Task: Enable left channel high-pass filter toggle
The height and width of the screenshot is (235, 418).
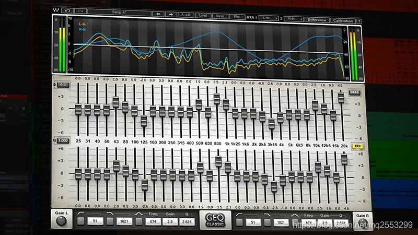Action: (81, 221)
